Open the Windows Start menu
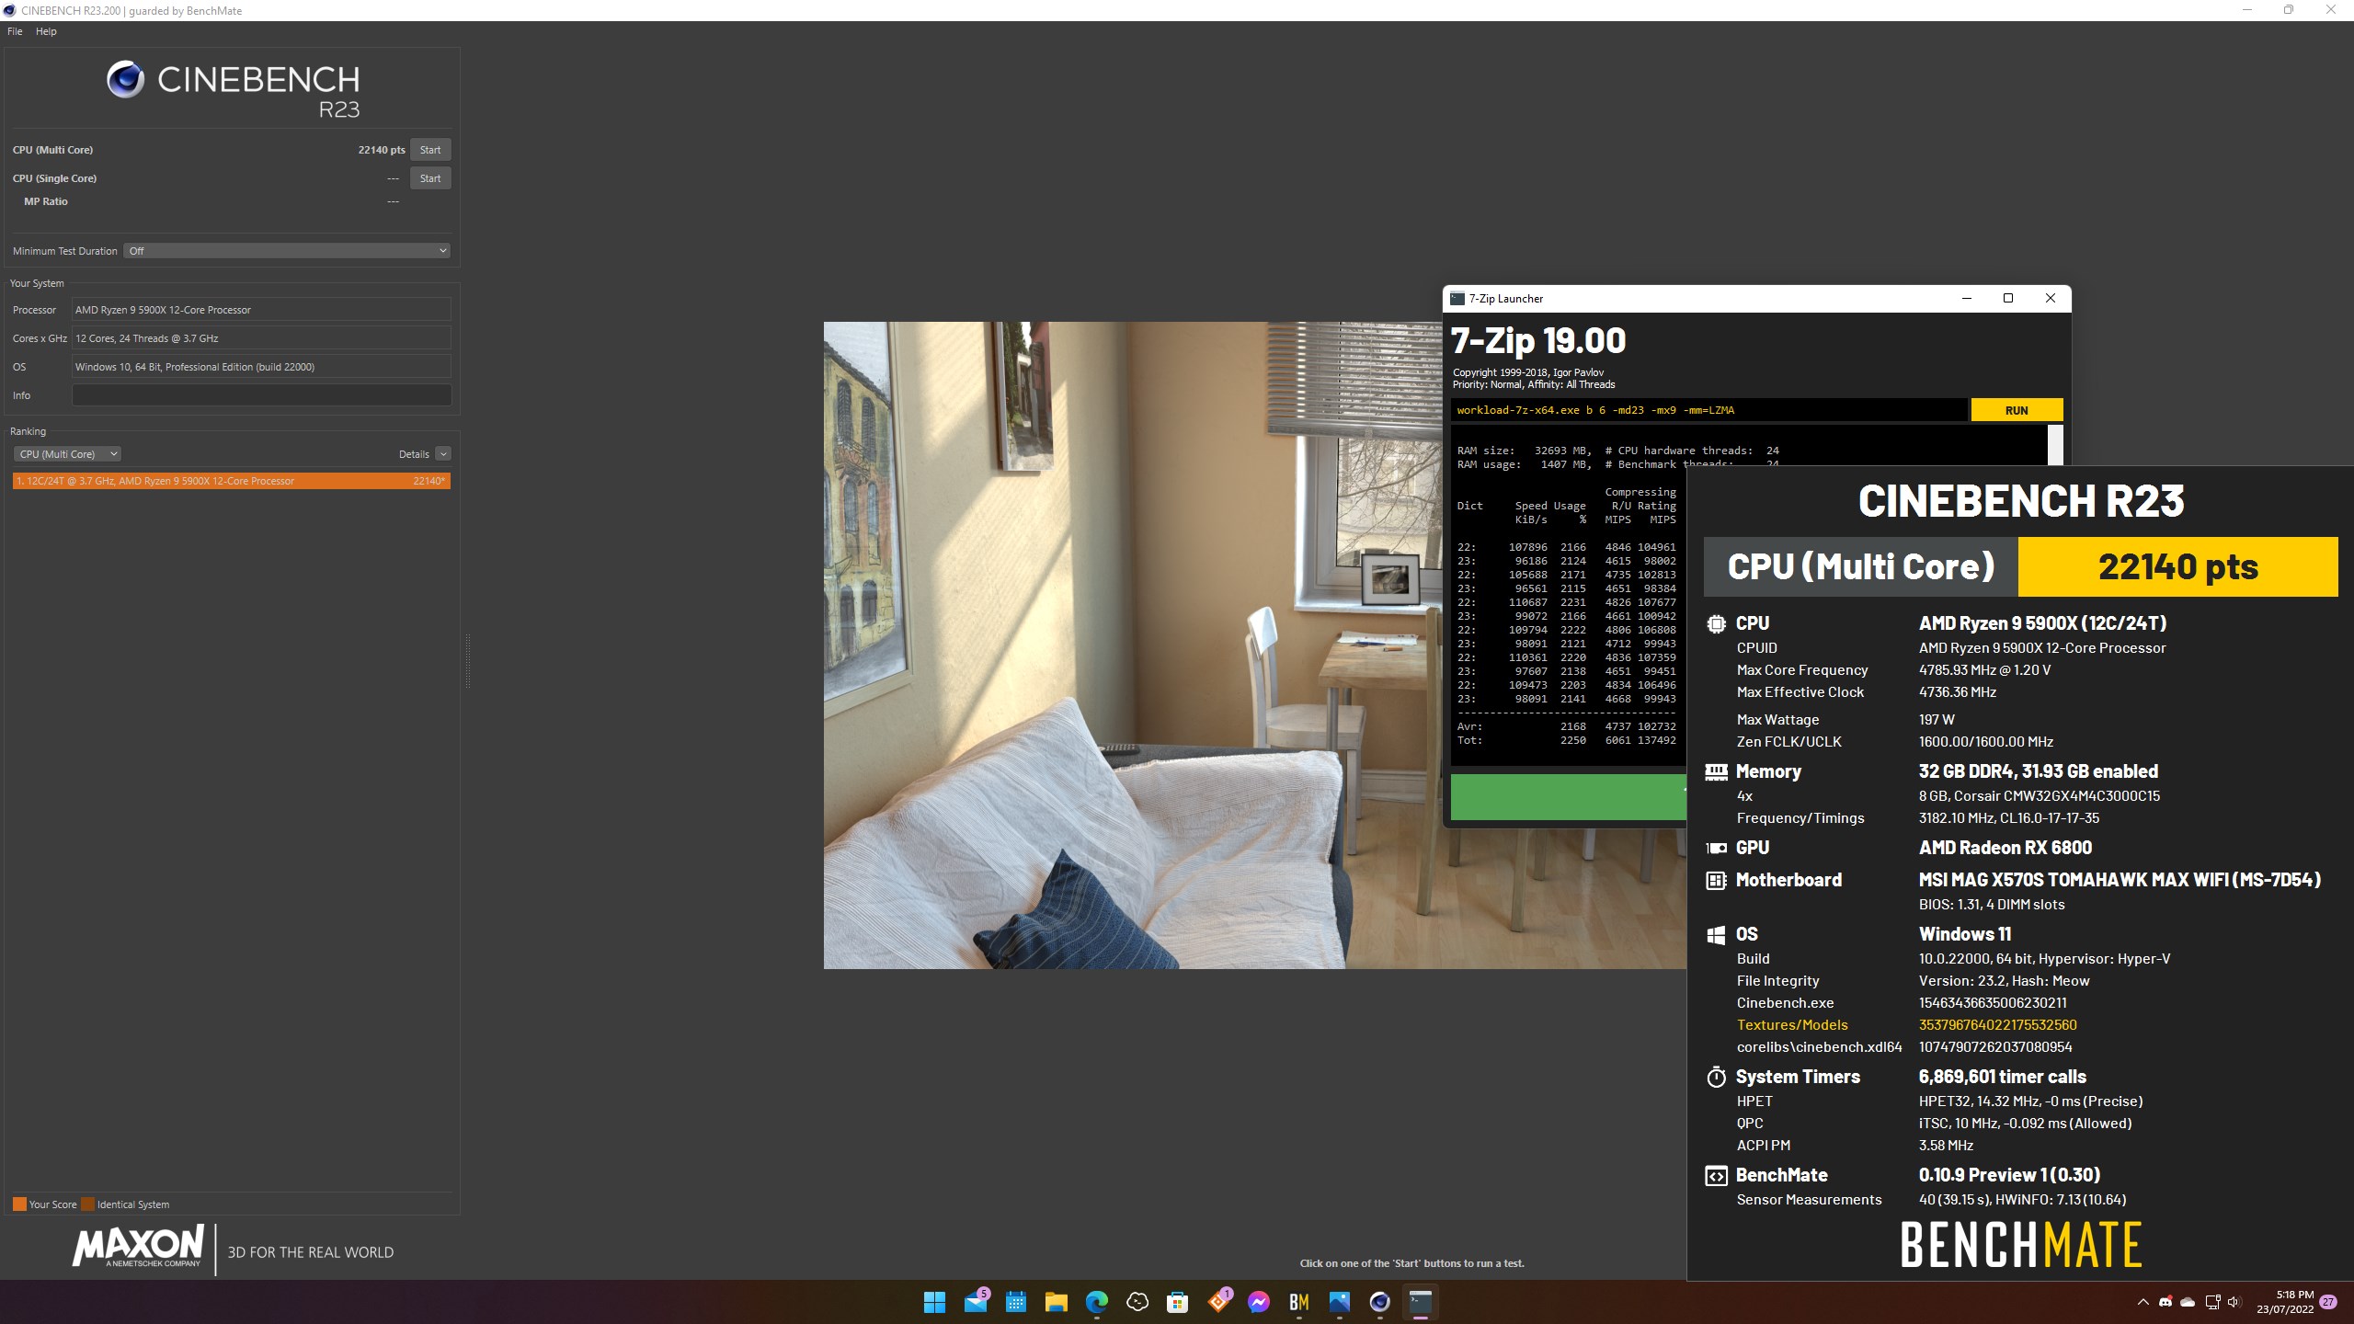This screenshot has height=1324, width=2354. [x=935, y=1302]
